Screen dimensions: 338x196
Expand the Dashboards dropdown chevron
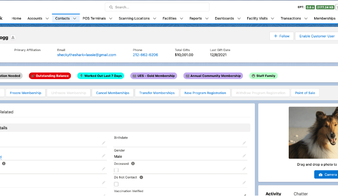(x=239, y=18)
